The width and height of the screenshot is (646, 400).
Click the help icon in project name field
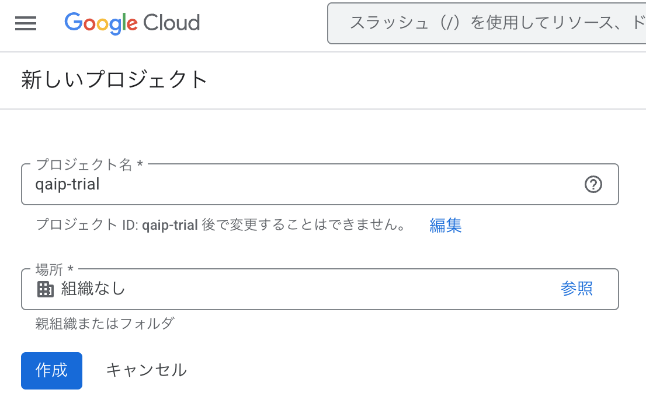pos(593,185)
